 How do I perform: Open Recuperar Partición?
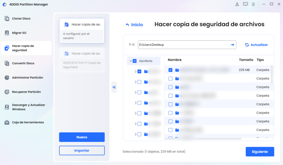click(x=26, y=92)
